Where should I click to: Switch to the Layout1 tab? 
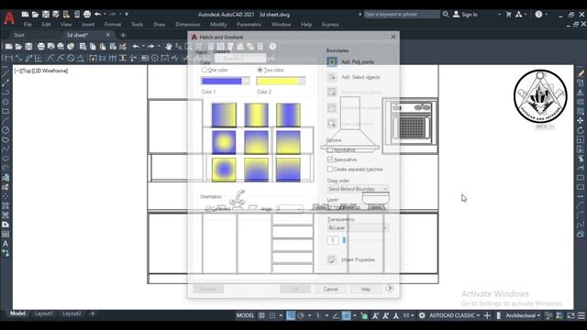[x=44, y=313]
